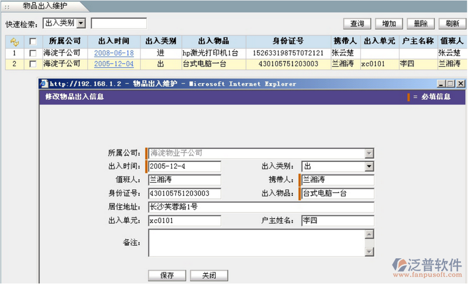Click the 户主姓名 field with 李四

338,220
